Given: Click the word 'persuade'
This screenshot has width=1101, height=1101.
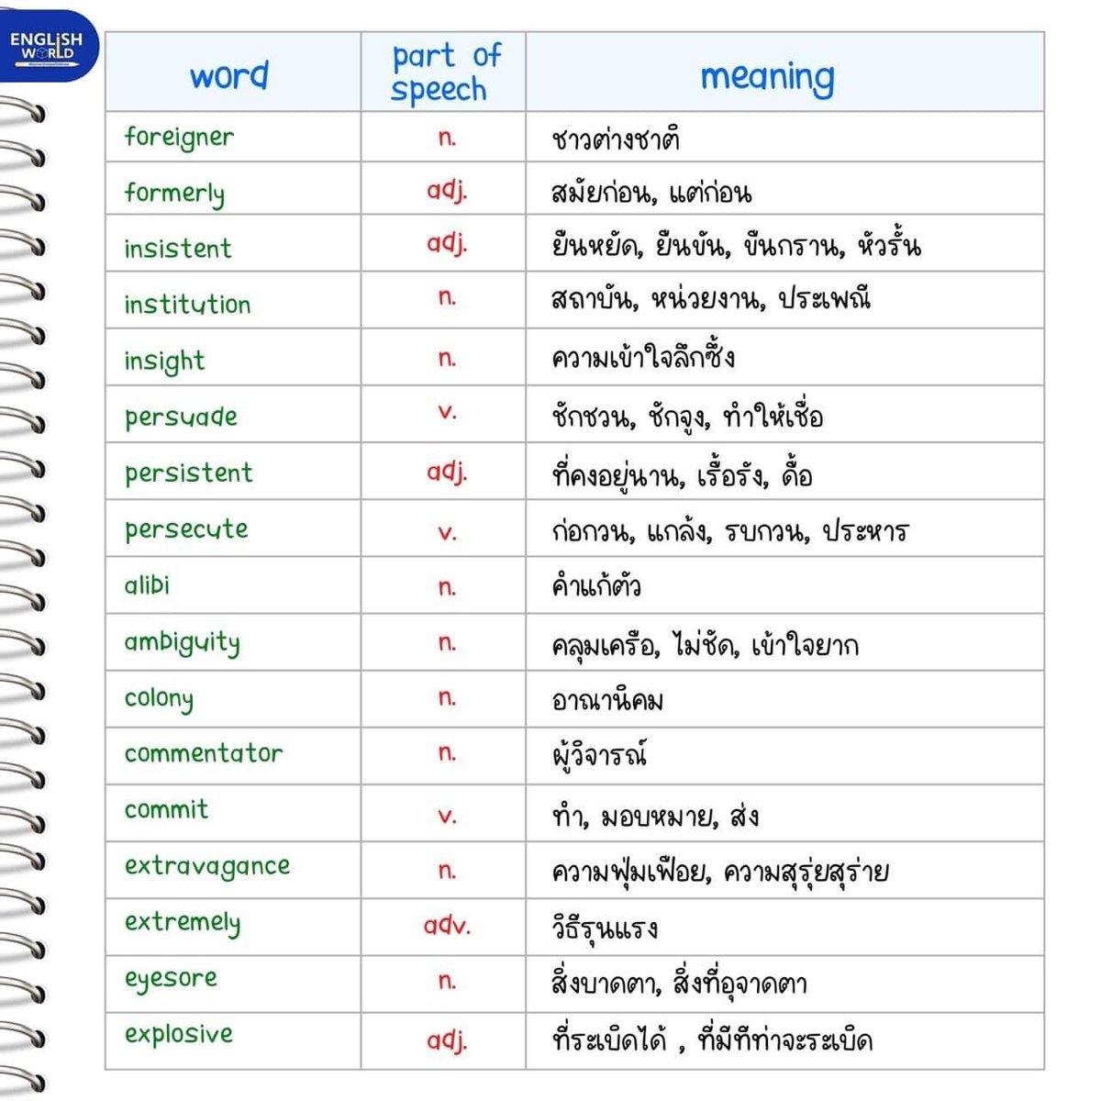Looking at the screenshot, I should point(181,417).
